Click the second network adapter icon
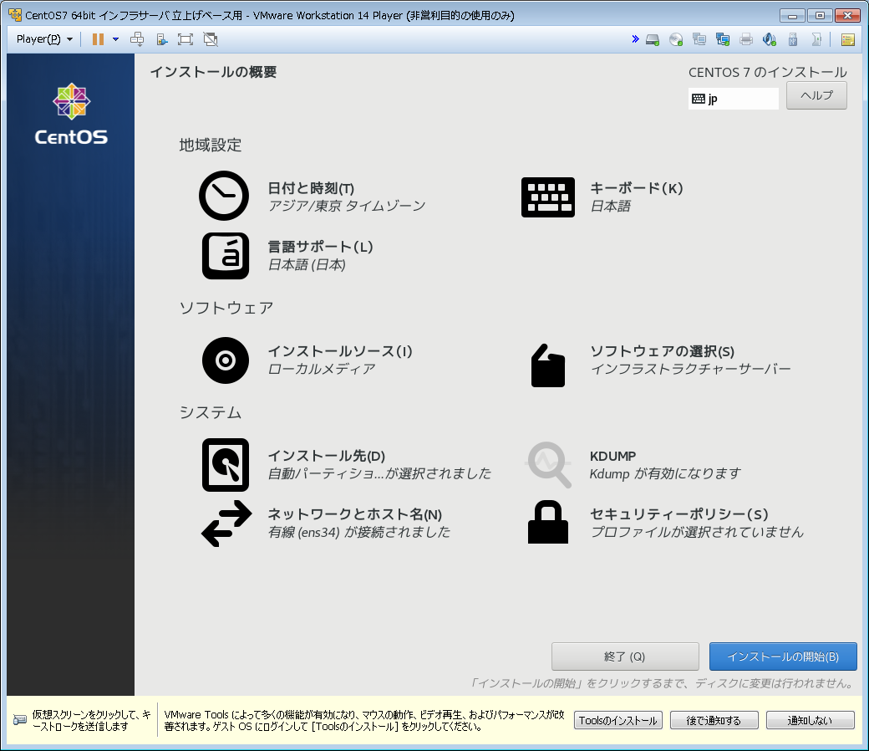 pyautogui.click(x=722, y=39)
